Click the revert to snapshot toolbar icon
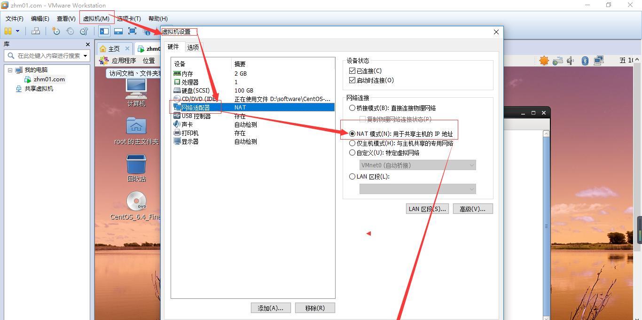The height and width of the screenshot is (320, 642). coord(70,31)
